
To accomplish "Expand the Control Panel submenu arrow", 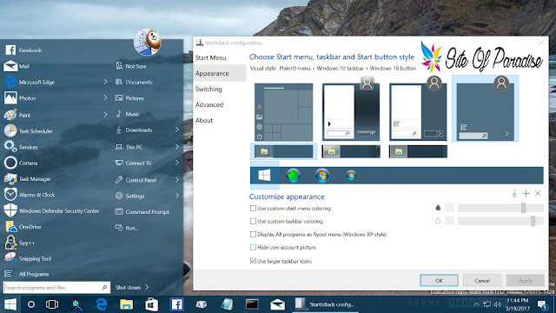I will (x=176, y=180).
